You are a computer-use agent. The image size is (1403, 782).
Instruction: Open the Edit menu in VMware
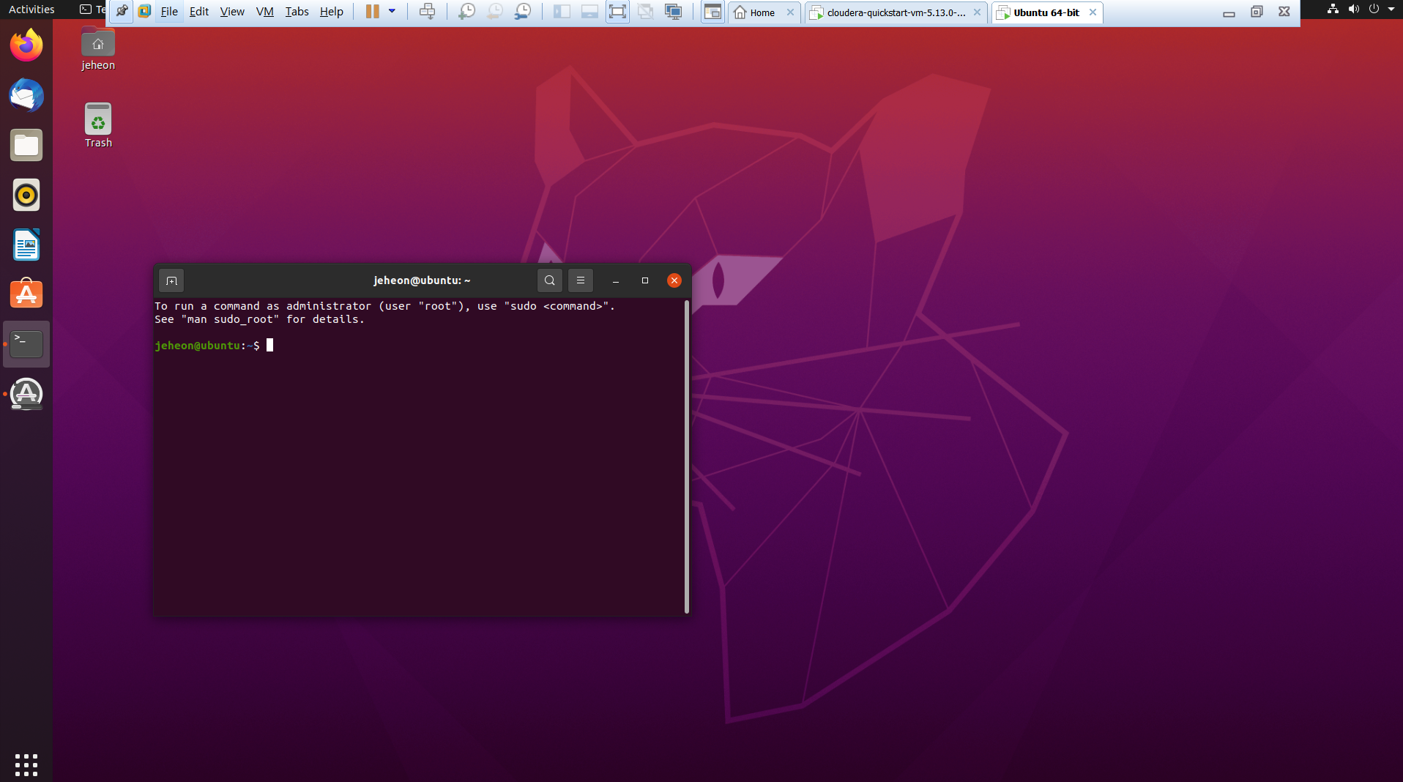199,12
